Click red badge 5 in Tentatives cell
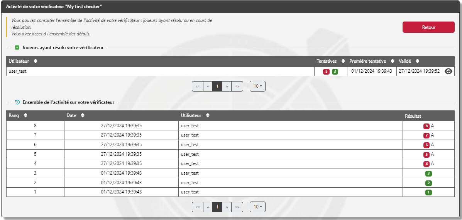The image size is (462, 220). click(x=326, y=72)
